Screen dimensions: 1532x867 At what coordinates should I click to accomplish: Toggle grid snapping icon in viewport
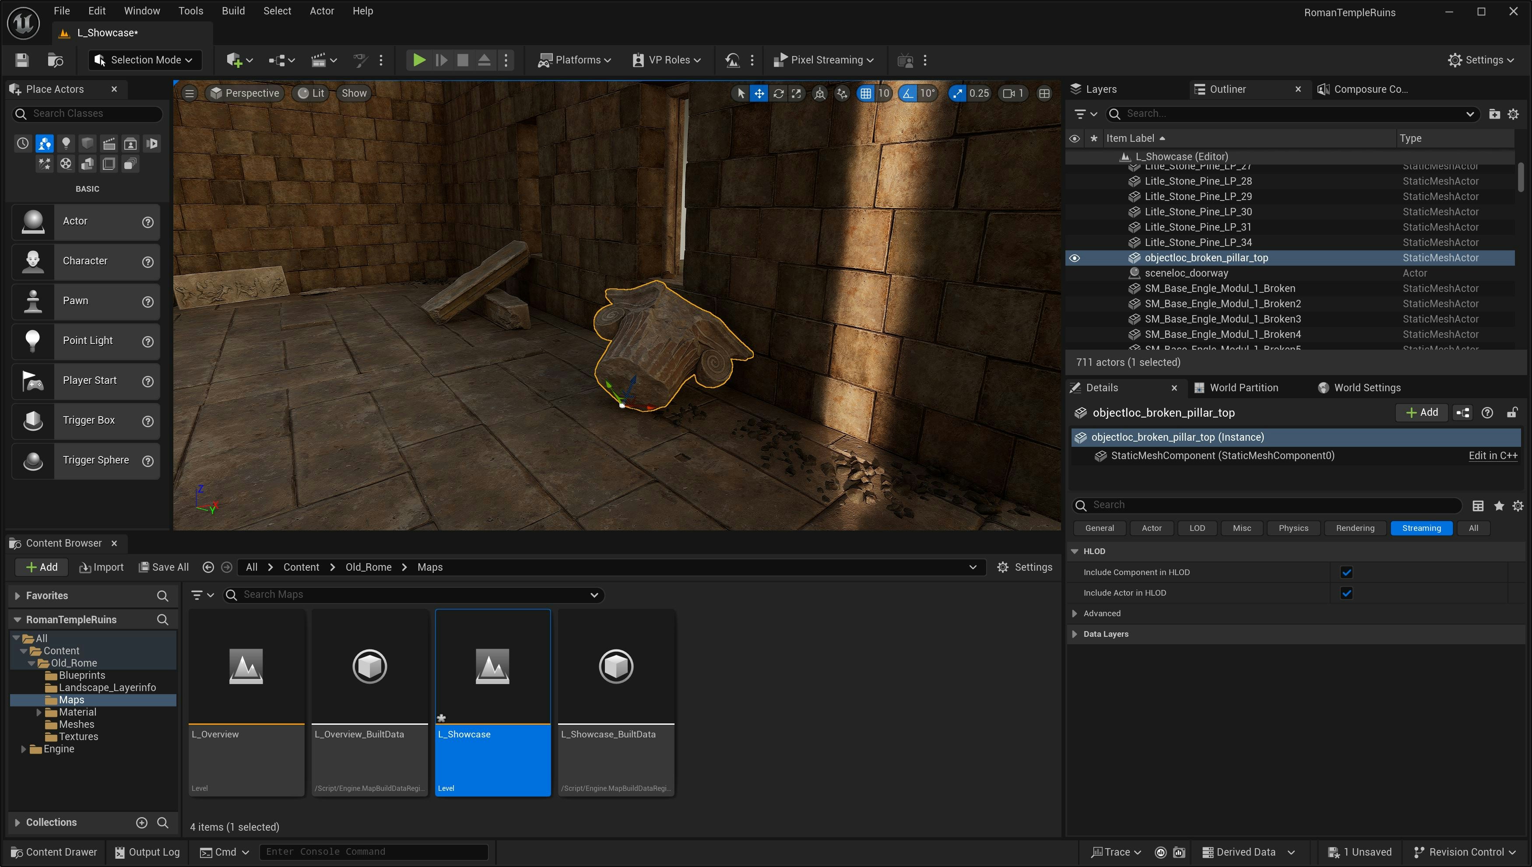click(866, 94)
